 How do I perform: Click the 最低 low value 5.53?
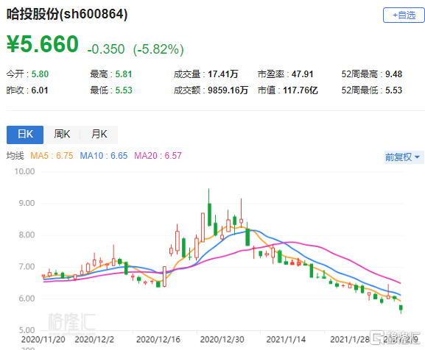point(124,90)
